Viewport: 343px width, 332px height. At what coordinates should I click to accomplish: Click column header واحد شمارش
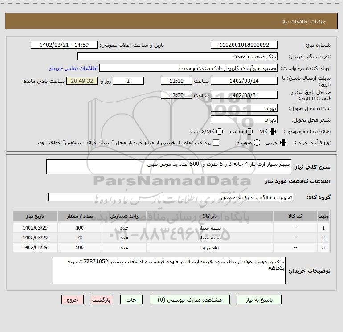point(124,216)
